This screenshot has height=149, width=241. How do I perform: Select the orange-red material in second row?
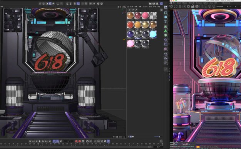click(131, 25)
